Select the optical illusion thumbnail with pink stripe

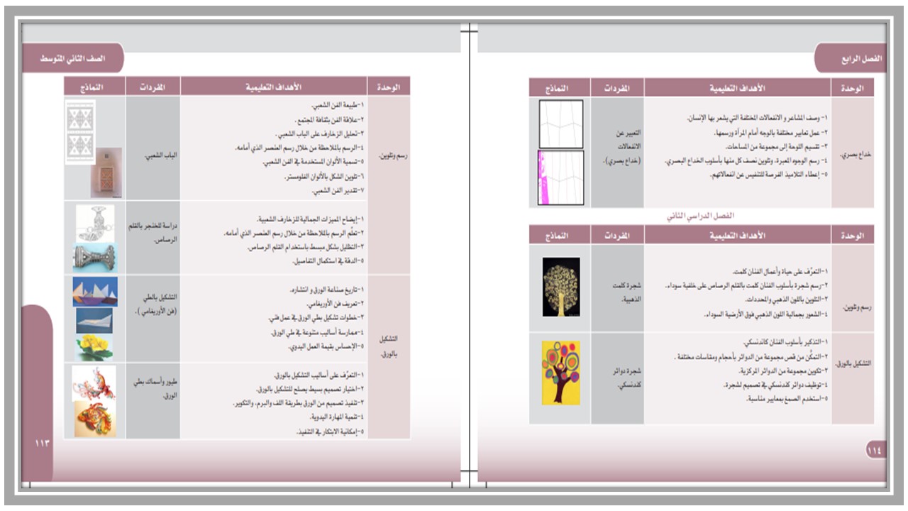tap(560, 177)
